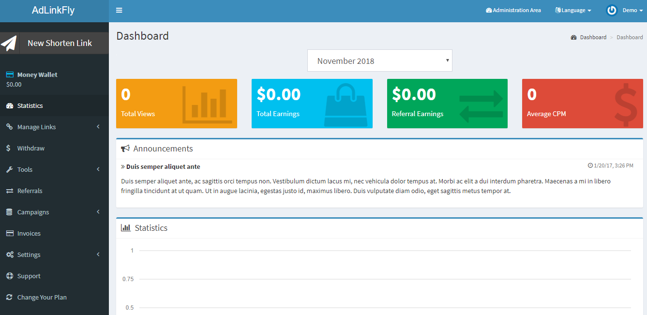This screenshot has height=315, width=647.
Task: Click the AdLinkFly logo link
Action: (53, 10)
